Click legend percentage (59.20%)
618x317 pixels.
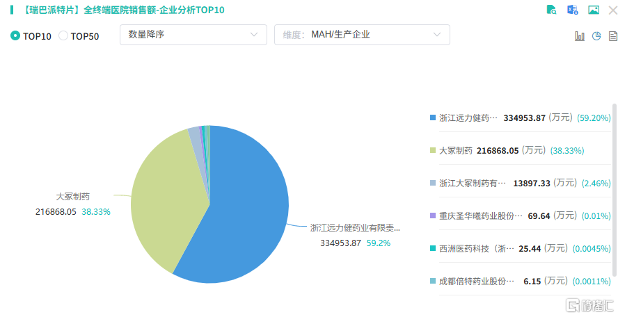[594, 117]
